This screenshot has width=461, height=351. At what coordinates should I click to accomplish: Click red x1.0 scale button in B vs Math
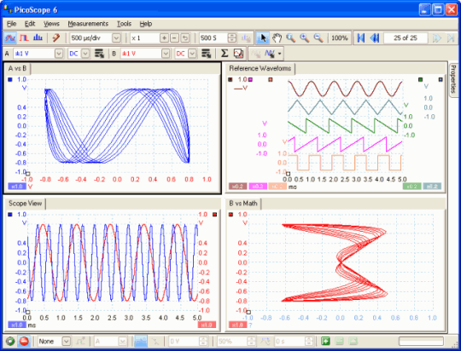click(x=237, y=325)
